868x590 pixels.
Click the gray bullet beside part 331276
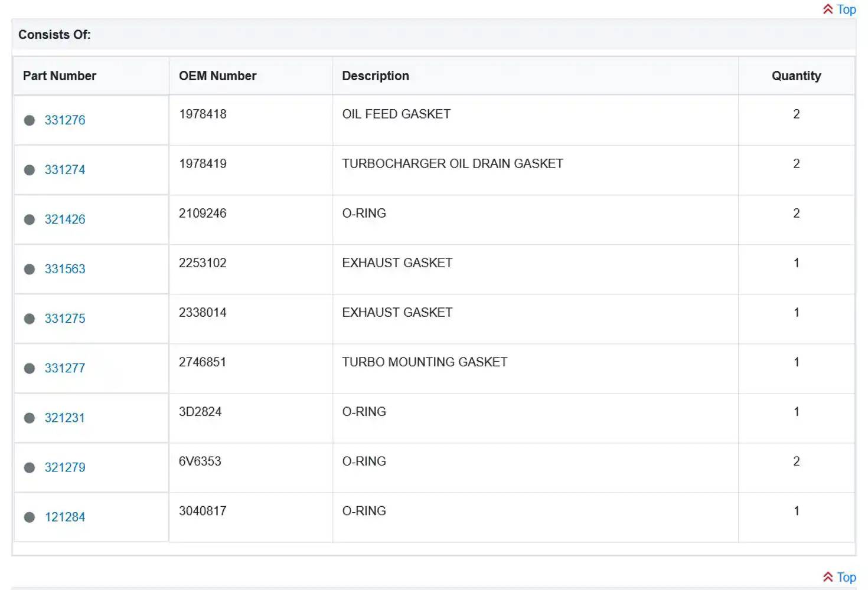tap(30, 120)
